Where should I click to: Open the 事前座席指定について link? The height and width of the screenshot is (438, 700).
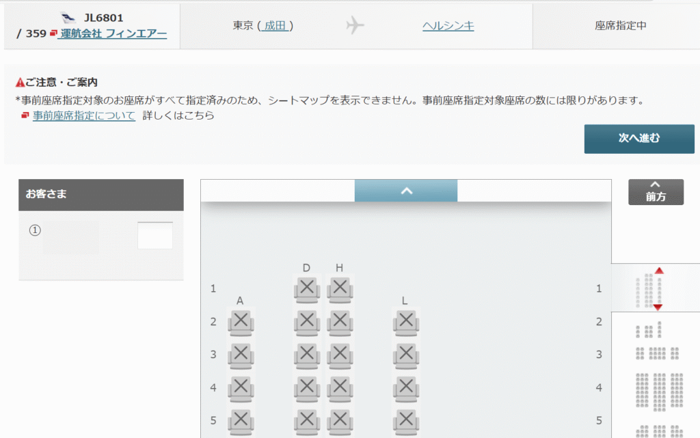84,115
